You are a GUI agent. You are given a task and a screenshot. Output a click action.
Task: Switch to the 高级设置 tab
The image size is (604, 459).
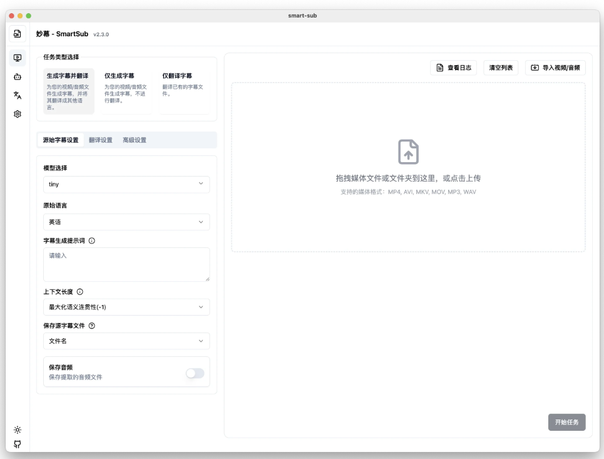tap(135, 140)
